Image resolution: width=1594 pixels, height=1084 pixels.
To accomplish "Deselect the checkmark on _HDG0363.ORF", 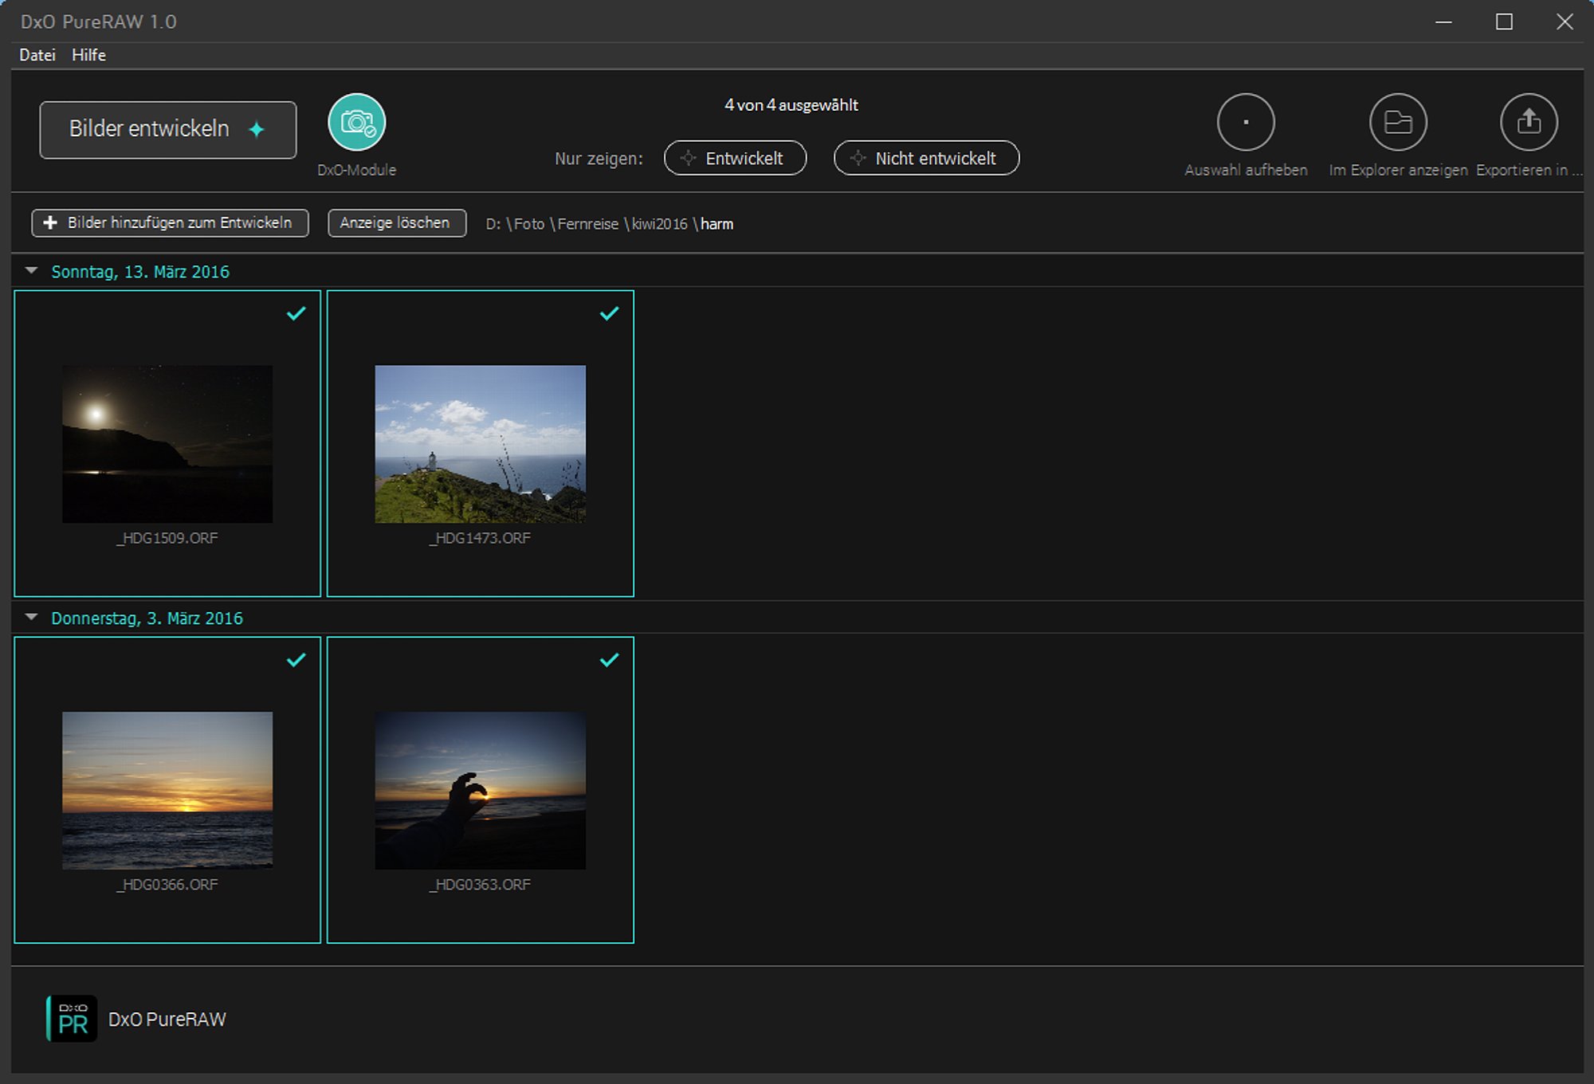I will 609,660.
